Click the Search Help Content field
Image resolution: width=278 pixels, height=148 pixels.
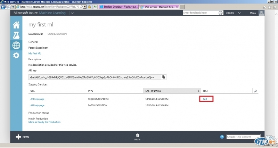point(243,137)
